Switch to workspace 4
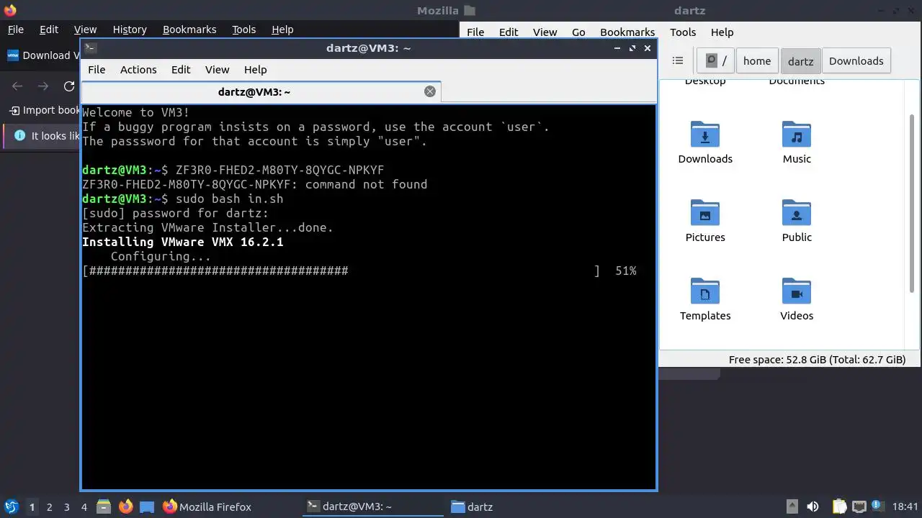Viewport: 922px width, 518px height. point(84,507)
